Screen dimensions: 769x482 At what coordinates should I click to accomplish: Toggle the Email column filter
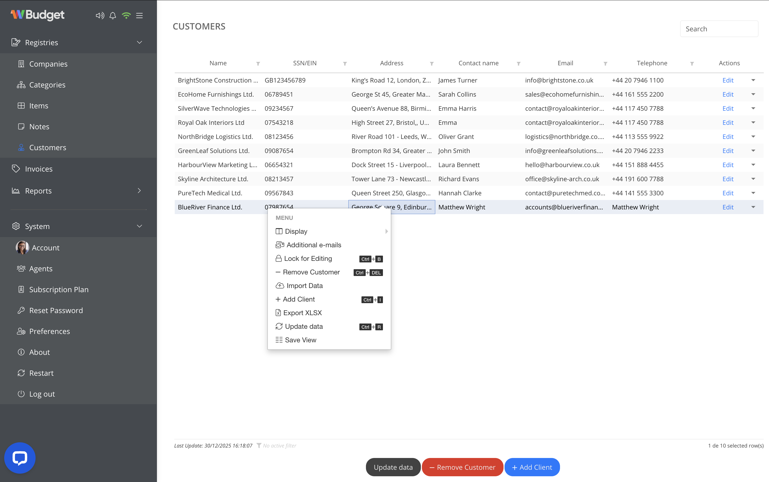click(605, 63)
